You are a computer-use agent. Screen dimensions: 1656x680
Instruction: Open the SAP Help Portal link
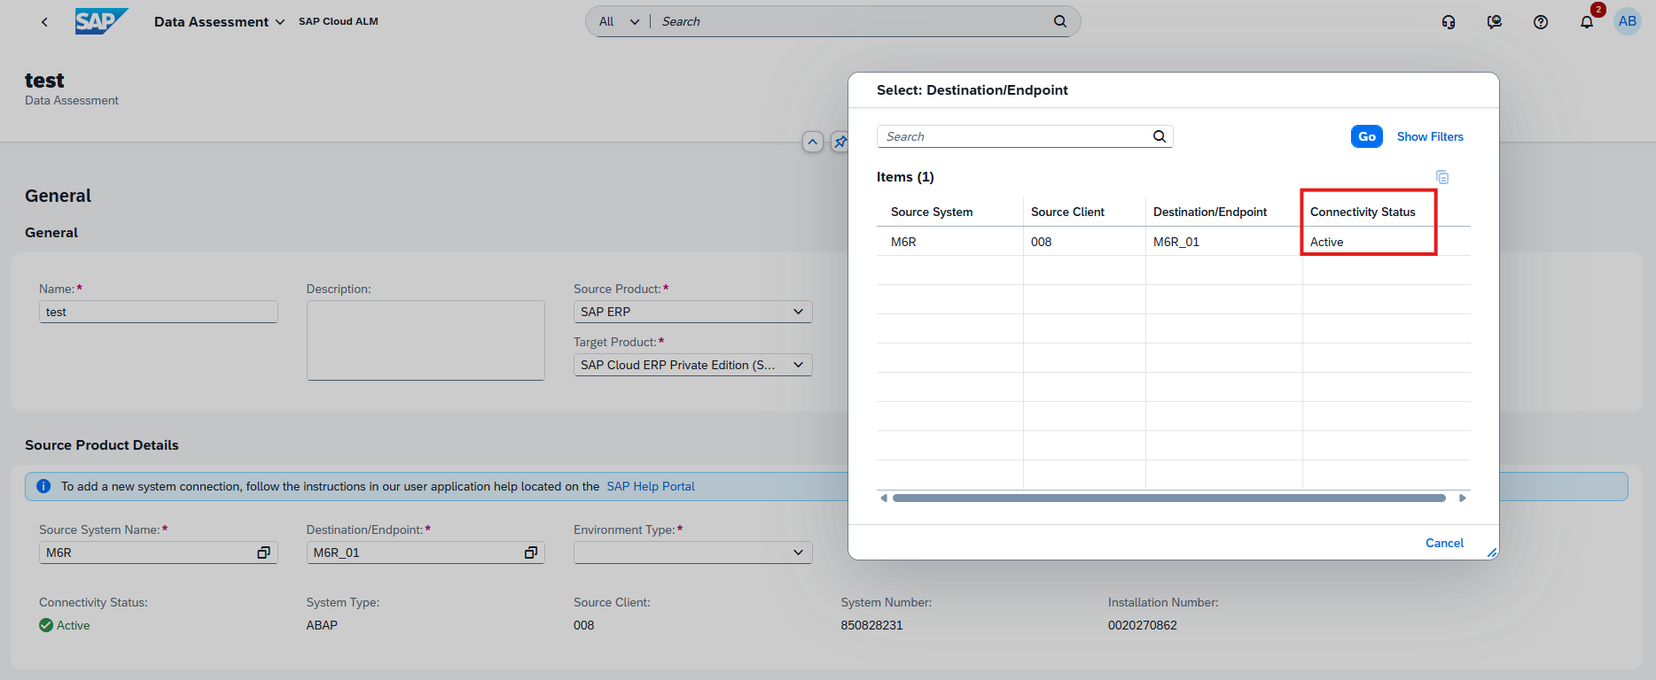point(651,486)
